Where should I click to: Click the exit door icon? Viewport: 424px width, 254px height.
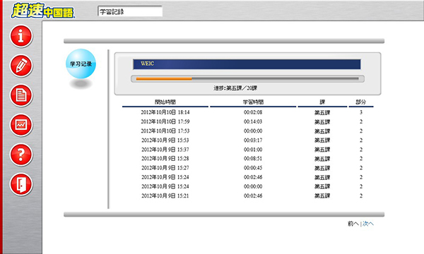[x=21, y=184]
